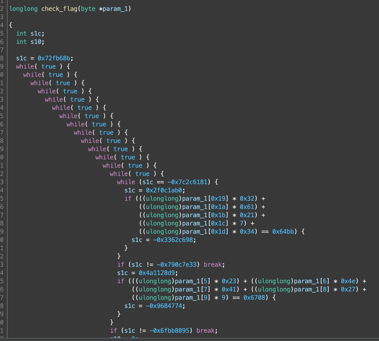Viewport: 379px width, 341px height.
Task: Click the check_flag function name
Action: coord(59,9)
